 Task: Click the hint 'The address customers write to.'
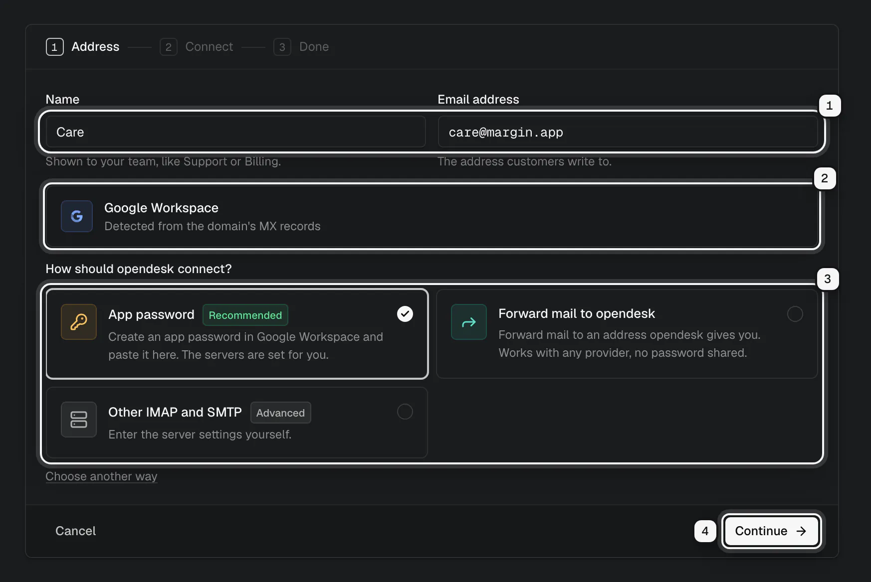click(524, 161)
